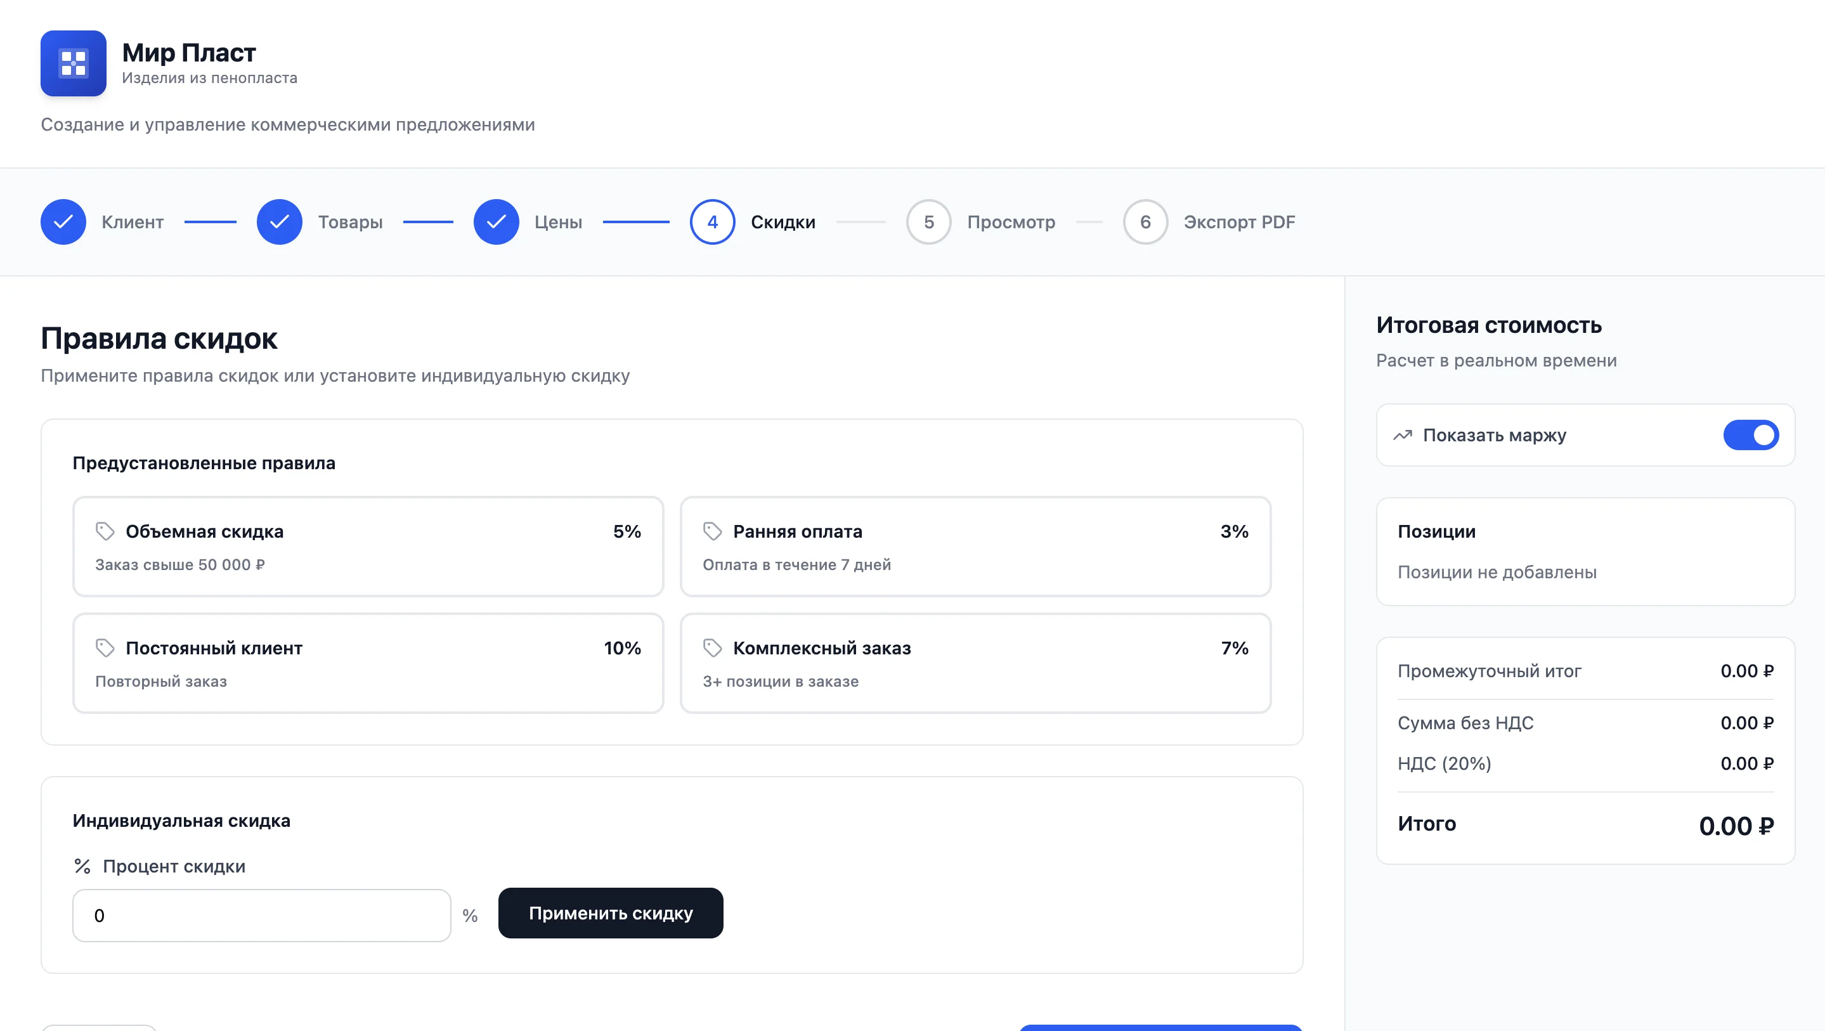Screen dimensions: 1825x1031
Task: Select the Комплексный заказ 7% rule card
Action: click(975, 663)
